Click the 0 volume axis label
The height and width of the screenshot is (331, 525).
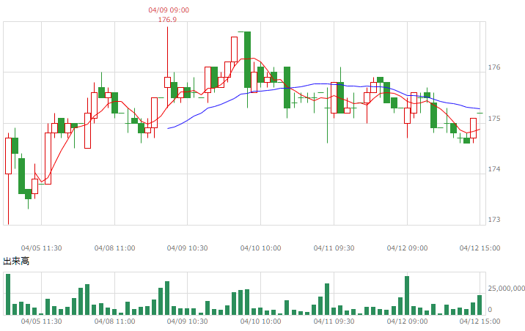pyautogui.click(x=490, y=310)
